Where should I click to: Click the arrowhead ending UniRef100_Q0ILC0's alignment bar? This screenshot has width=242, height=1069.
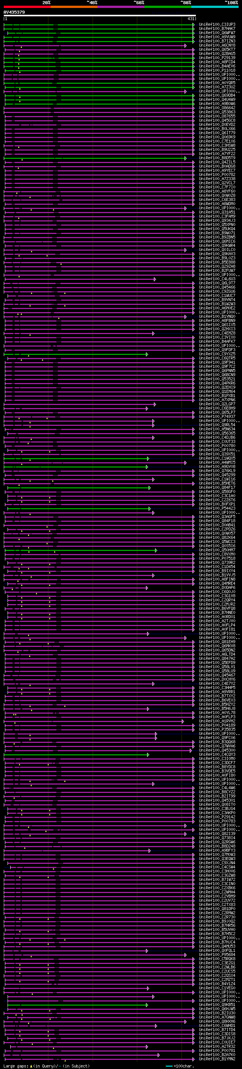186,250
